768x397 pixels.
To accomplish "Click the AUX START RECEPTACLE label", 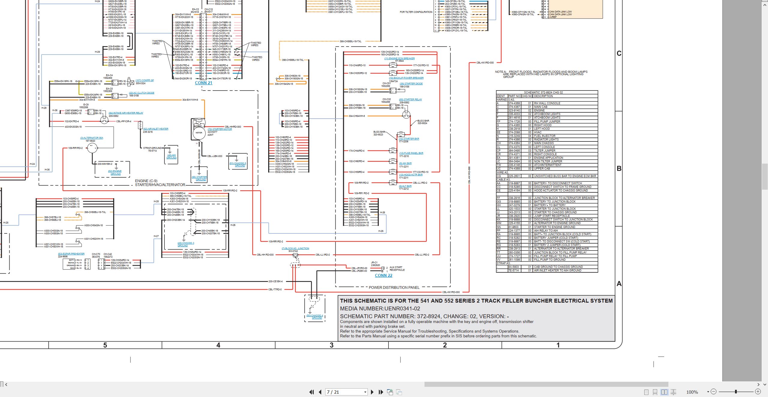I will coord(397,268).
